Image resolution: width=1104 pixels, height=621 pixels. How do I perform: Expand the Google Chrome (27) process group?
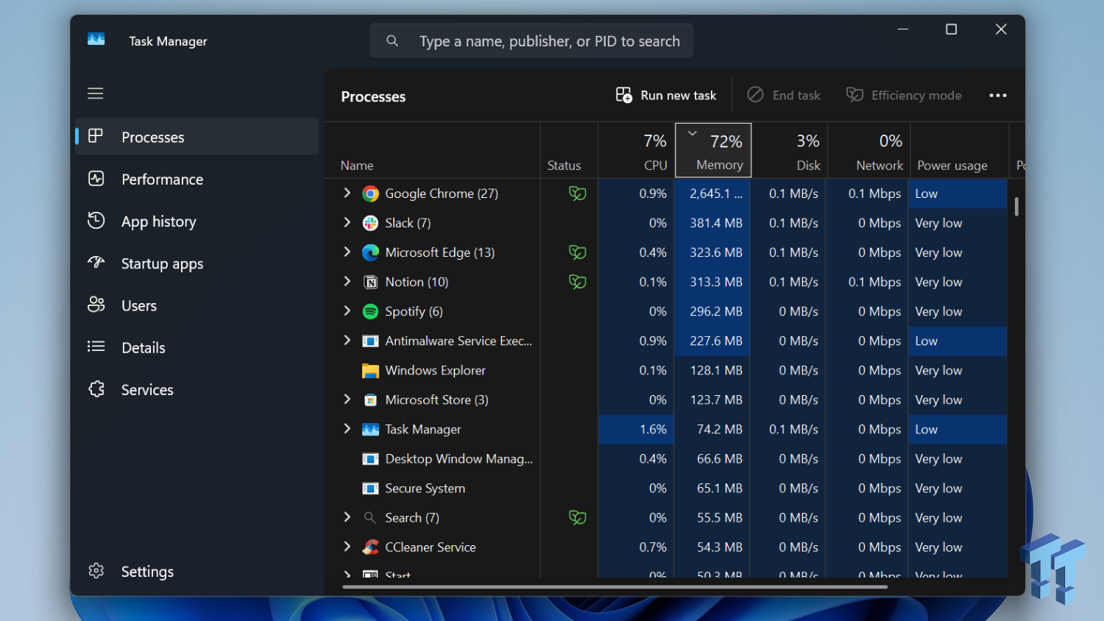[x=347, y=193]
